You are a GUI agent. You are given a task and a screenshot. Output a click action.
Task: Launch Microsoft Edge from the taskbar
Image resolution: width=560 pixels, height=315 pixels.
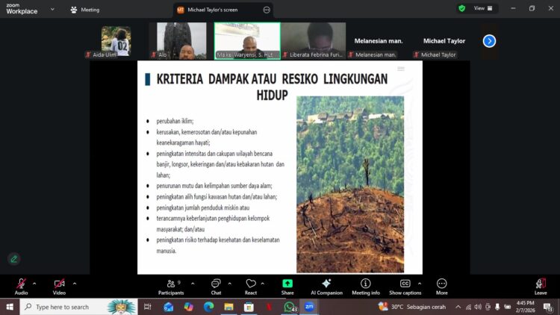(x=208, y=307)
